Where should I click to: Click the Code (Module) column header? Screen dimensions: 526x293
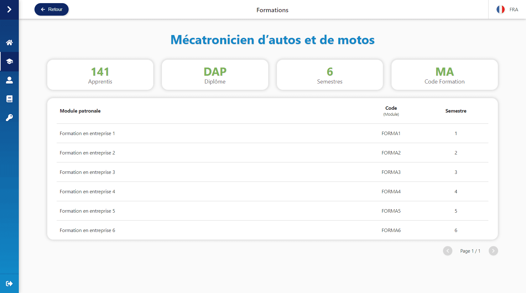(x=391, y=111)
